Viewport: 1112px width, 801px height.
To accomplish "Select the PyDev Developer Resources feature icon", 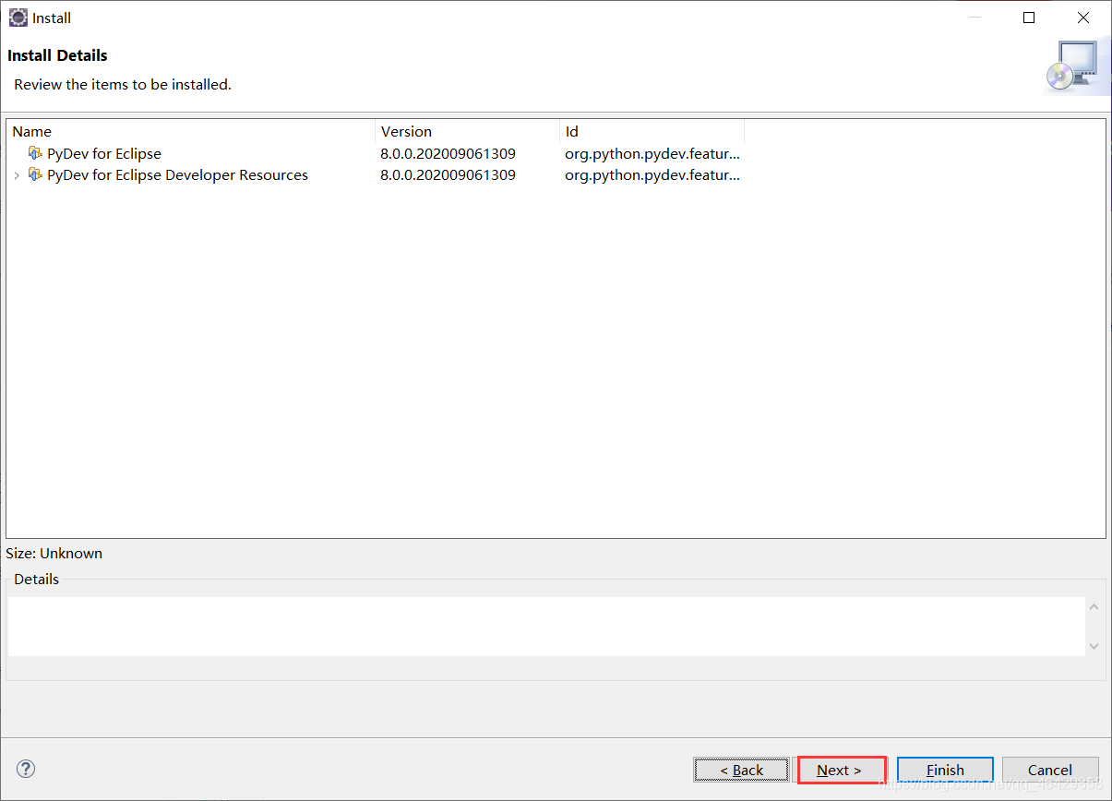I will coord(35,174).
